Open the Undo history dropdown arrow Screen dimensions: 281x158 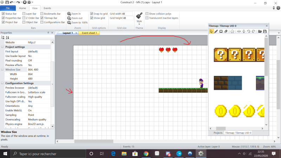[x=14, y=2]
